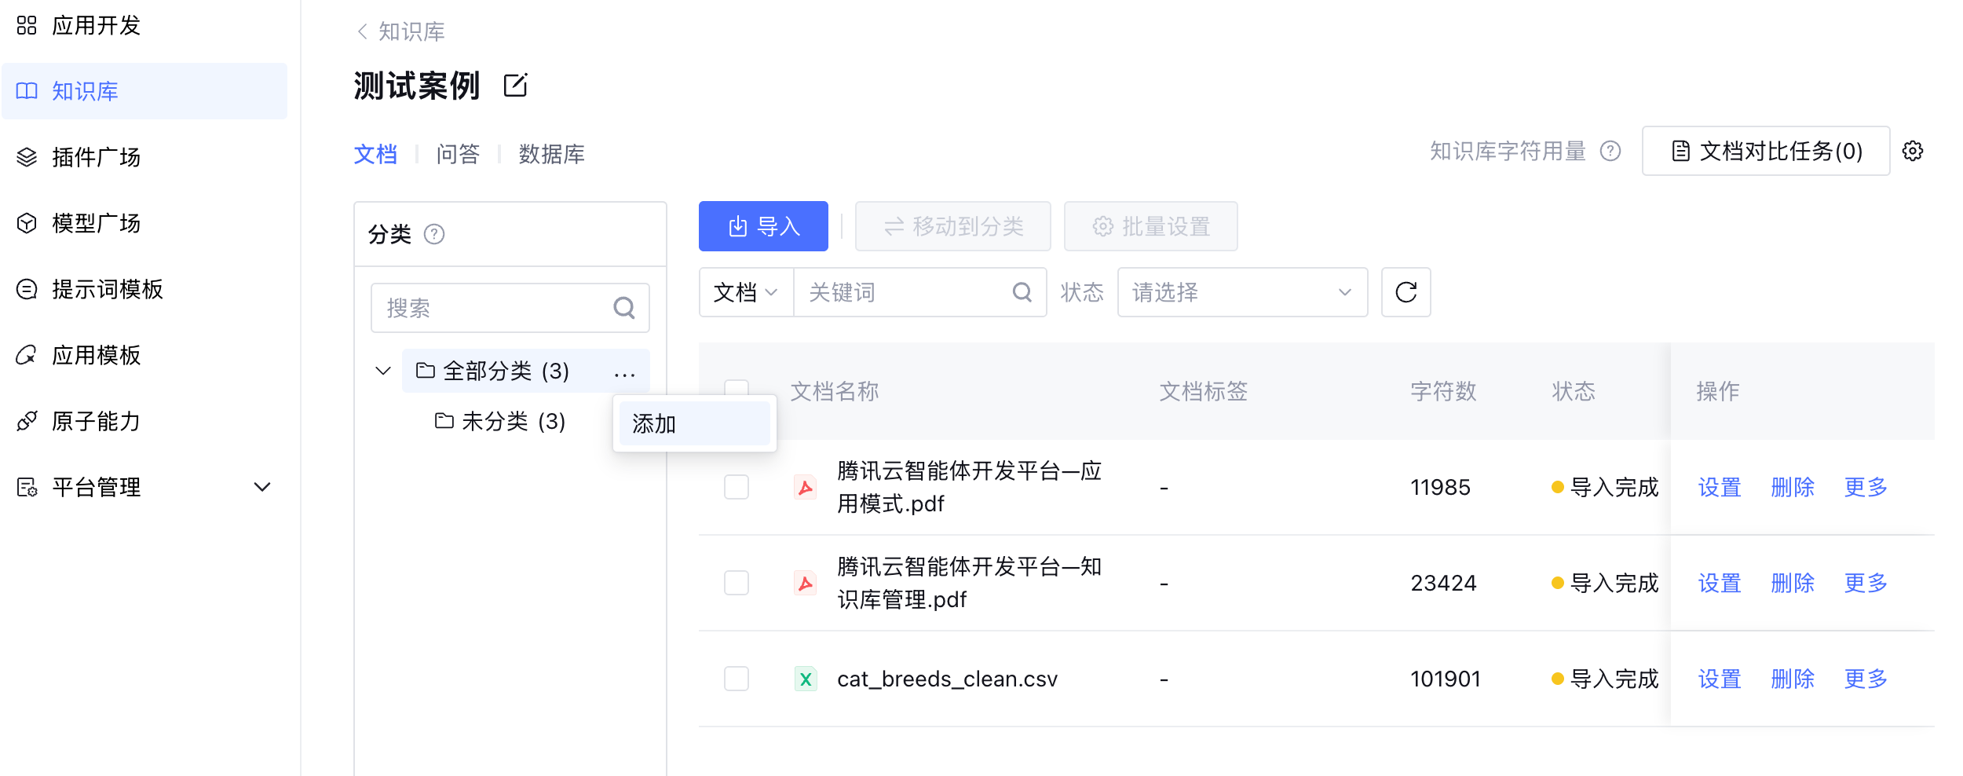The width and height of the screenshot is (1963, 776).
Task: Click the refresh document list icon
Action: 1406,292
